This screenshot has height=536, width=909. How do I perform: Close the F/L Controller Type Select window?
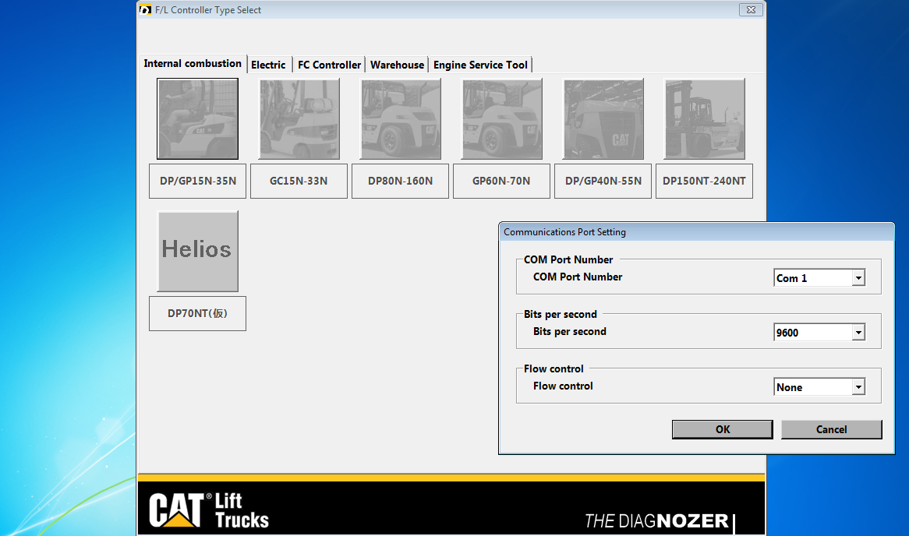pos(751,10)
